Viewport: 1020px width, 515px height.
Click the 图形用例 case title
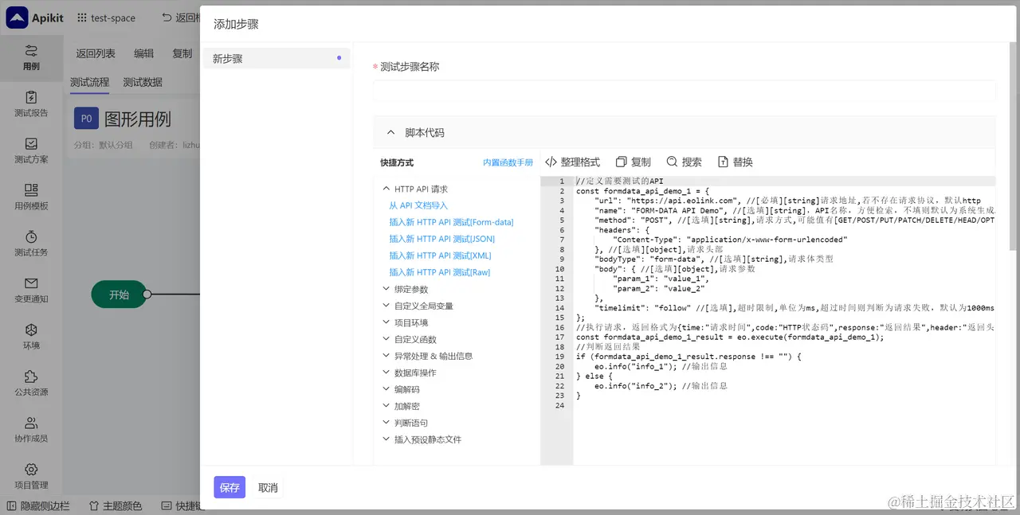(138, 119)
